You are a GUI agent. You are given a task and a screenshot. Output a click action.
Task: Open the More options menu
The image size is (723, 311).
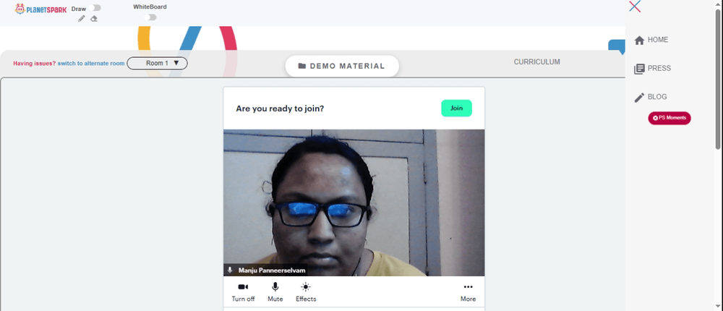point(468,292)
